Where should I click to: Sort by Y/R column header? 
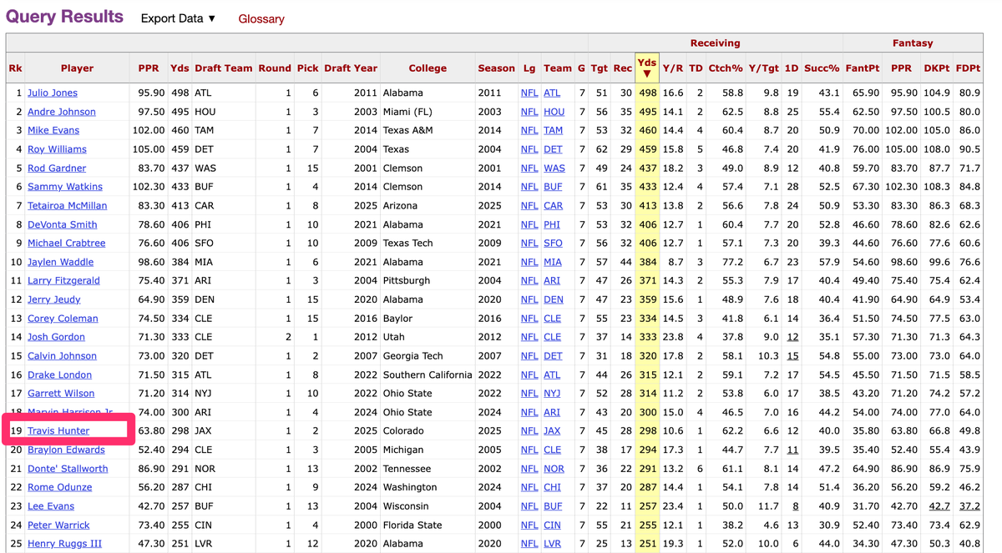(x=673, y=68)
